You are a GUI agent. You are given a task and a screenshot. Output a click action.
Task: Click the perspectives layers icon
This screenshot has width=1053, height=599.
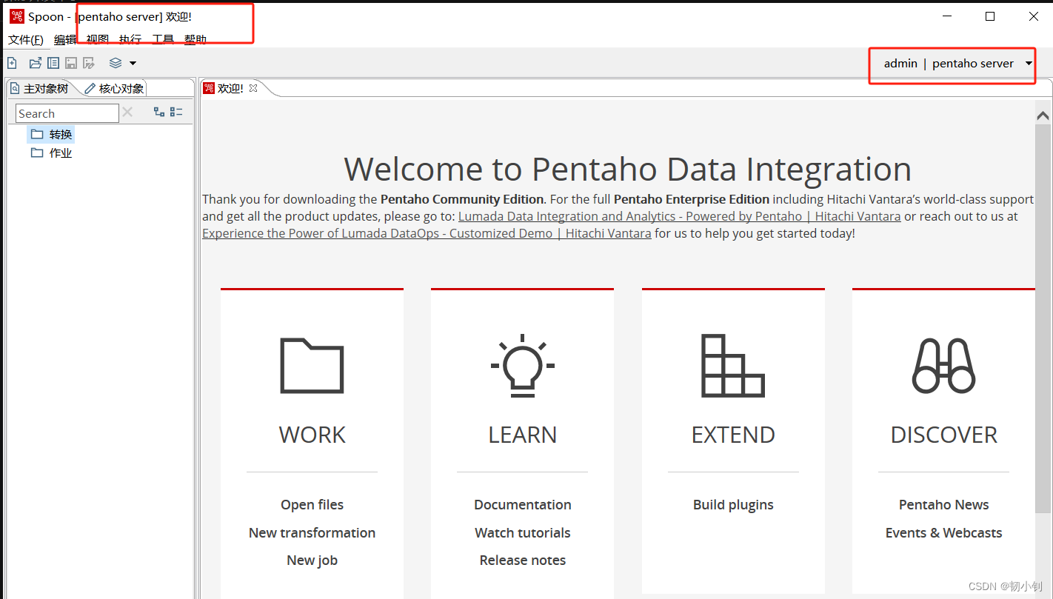tap(116, 63)
